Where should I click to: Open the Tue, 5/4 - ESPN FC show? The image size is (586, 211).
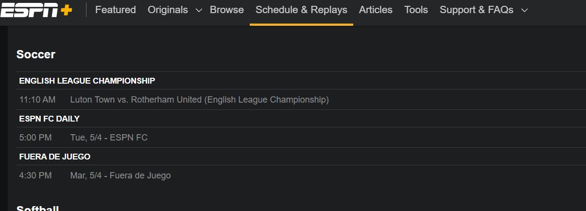(109, 138)
